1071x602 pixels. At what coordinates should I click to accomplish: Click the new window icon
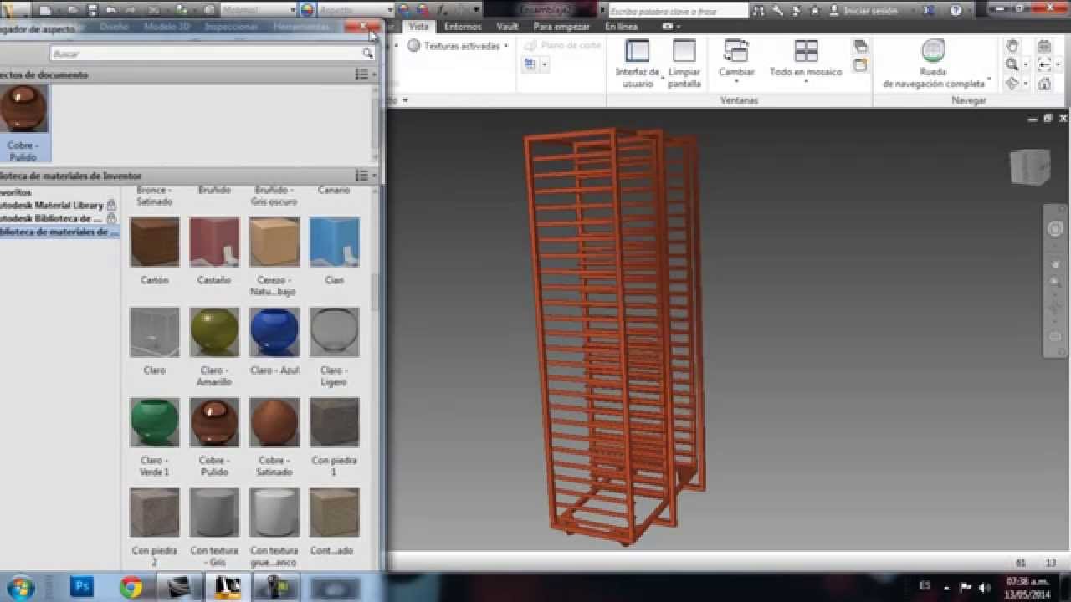861,65
